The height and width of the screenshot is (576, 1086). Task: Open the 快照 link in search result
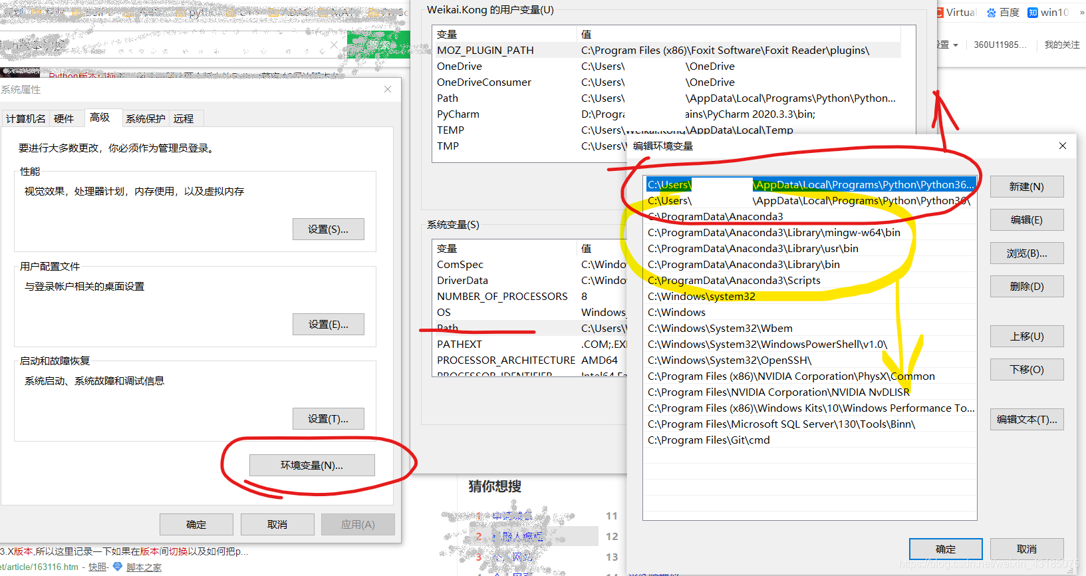click(x=97, y=567)
